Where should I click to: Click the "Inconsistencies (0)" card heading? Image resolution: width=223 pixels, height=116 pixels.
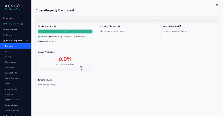[x=172, y=26]
